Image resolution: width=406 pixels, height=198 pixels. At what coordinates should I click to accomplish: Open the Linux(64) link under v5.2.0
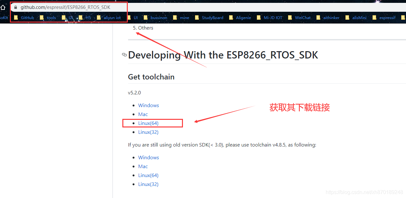(x=148, y=123)
